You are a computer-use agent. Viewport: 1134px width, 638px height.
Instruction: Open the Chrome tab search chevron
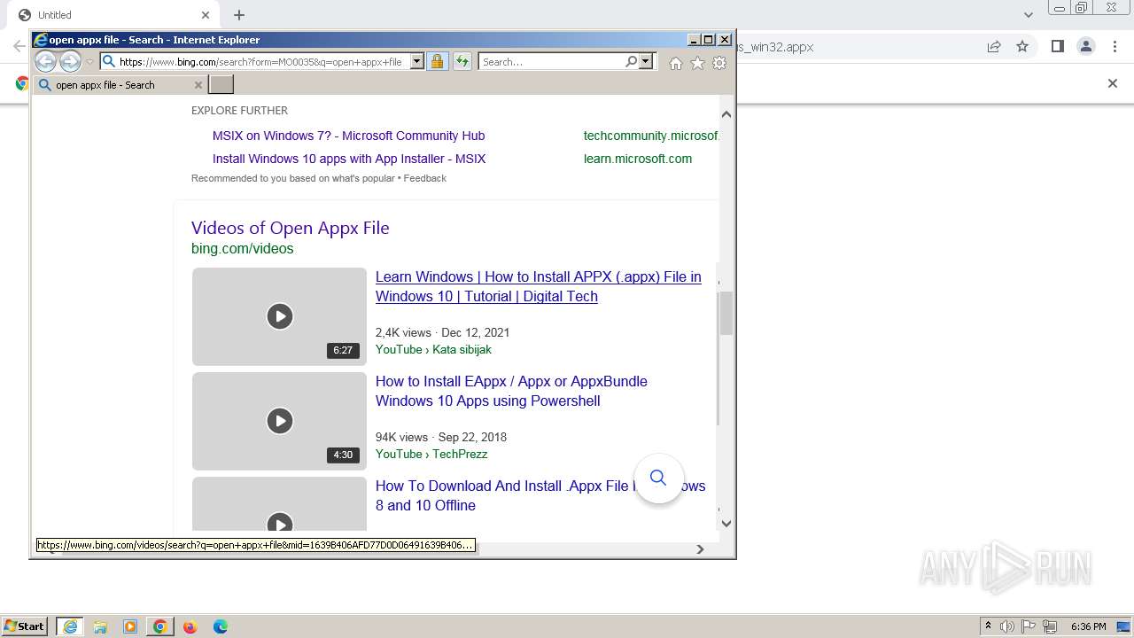1029,15
